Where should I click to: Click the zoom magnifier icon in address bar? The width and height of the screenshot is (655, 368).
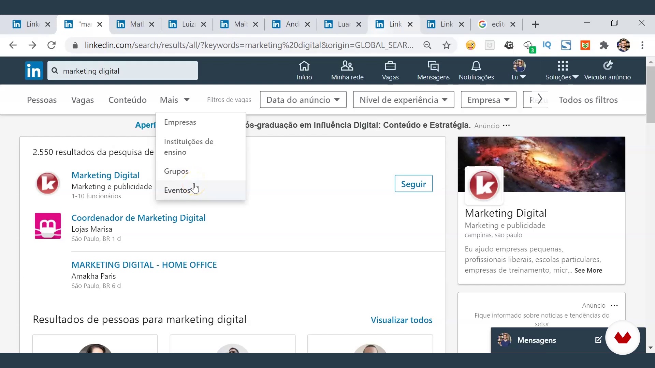click(427, 45)
